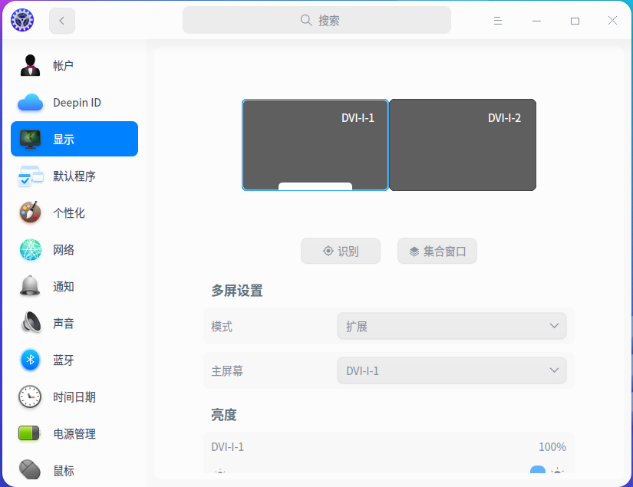Click the Control Center logo icon
Viewport: 633px width, 487px height.
pos(22,20)
